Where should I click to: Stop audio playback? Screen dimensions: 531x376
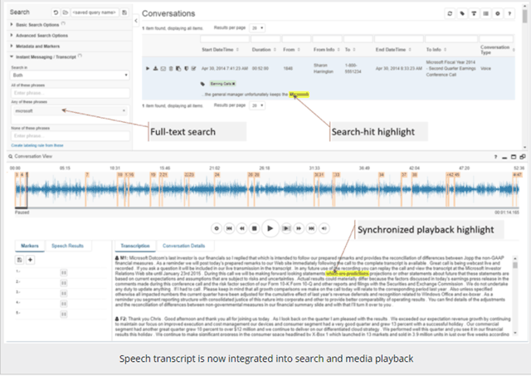tap(255, 227)
